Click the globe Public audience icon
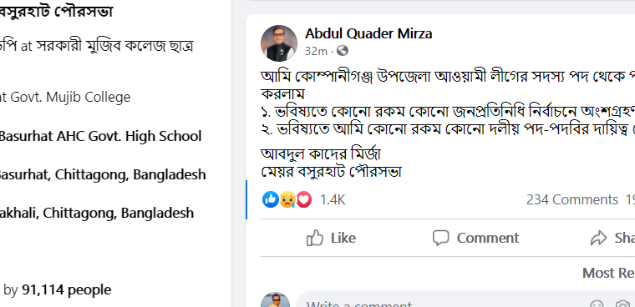This screenshot has height=307, width=635. click(x=343, y=51)
